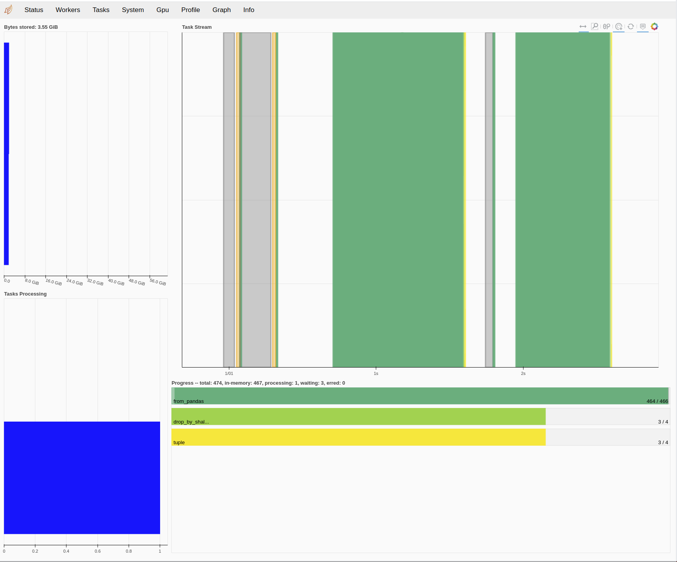Image resolution: width=677 pixels, height=562 pixels.
Task: Open the Profile page
Action: (x=190, y=10)
